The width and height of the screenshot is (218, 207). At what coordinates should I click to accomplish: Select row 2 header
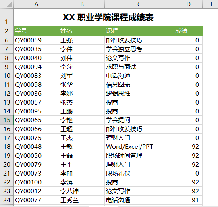7,31
